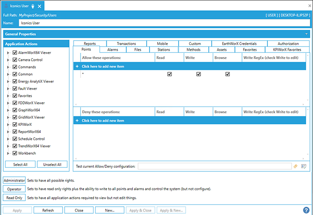Expand the TrendWorX64 Viewer tree node
Image resolution: width=313 pixels, height=215 pixels.
click(x=8, y=146)
